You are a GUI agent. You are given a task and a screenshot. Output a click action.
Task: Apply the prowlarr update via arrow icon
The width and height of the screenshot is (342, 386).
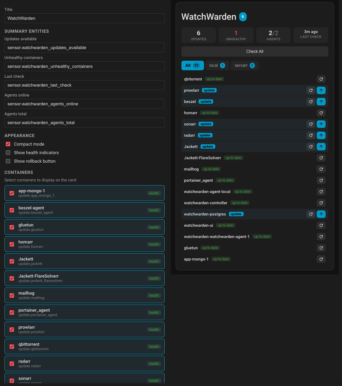click(x=321, y=90)
